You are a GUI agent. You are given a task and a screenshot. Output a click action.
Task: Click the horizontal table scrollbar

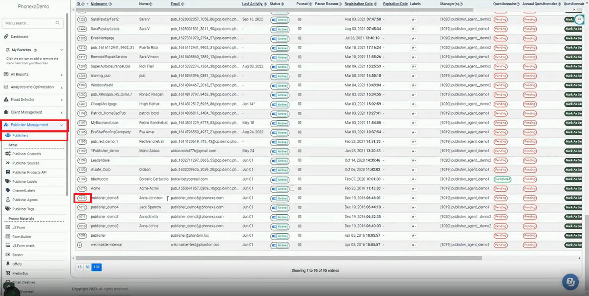coord(278,258)
